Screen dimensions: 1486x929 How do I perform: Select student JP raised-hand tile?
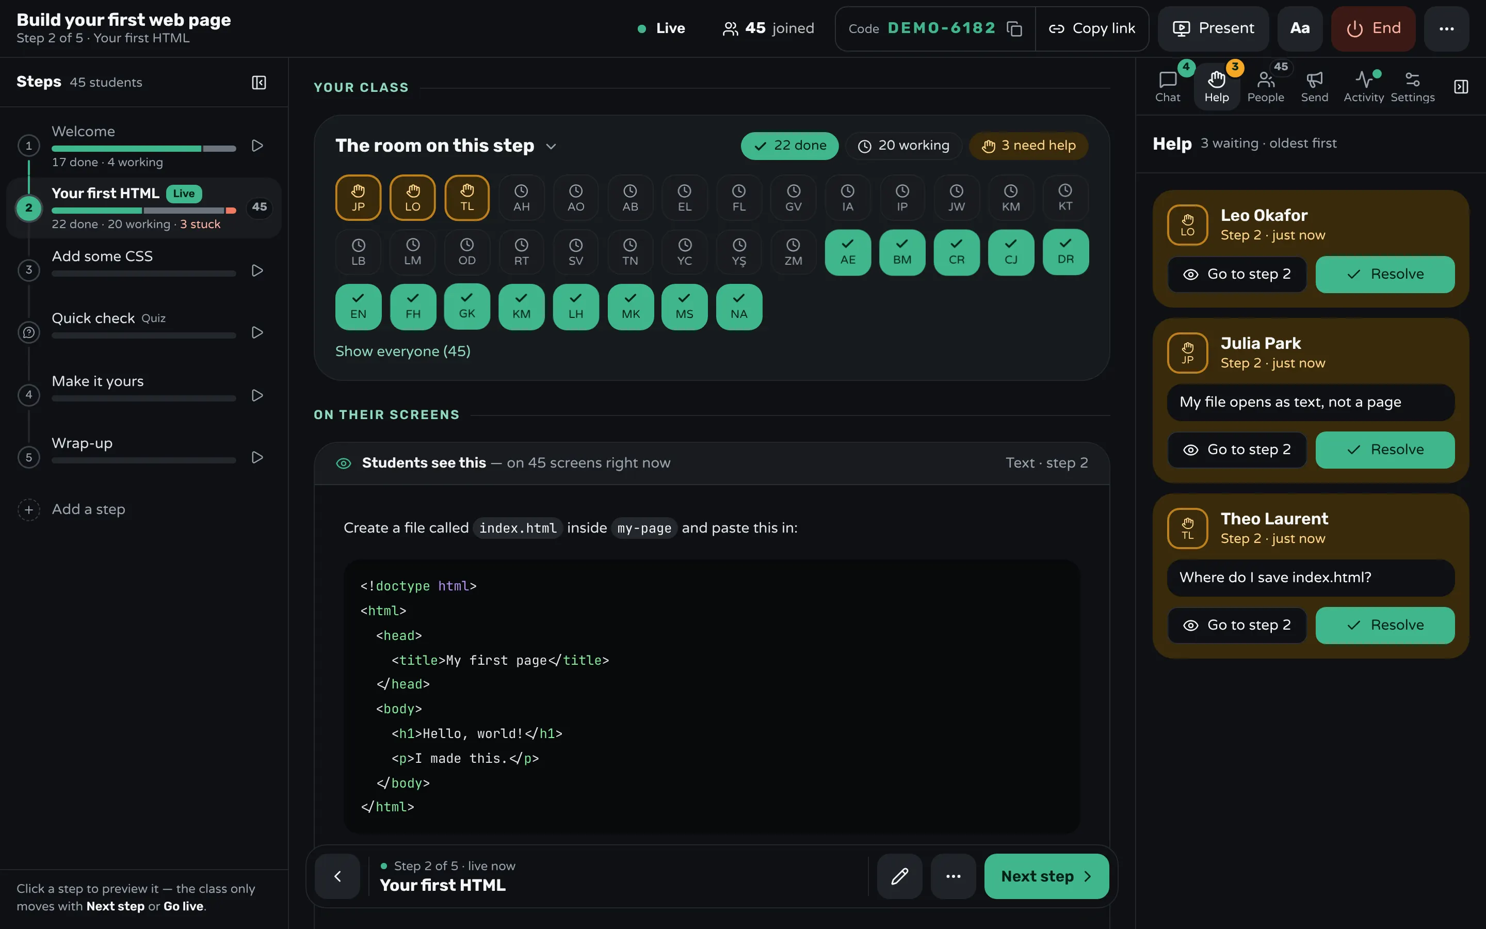[x=358, y=198]
